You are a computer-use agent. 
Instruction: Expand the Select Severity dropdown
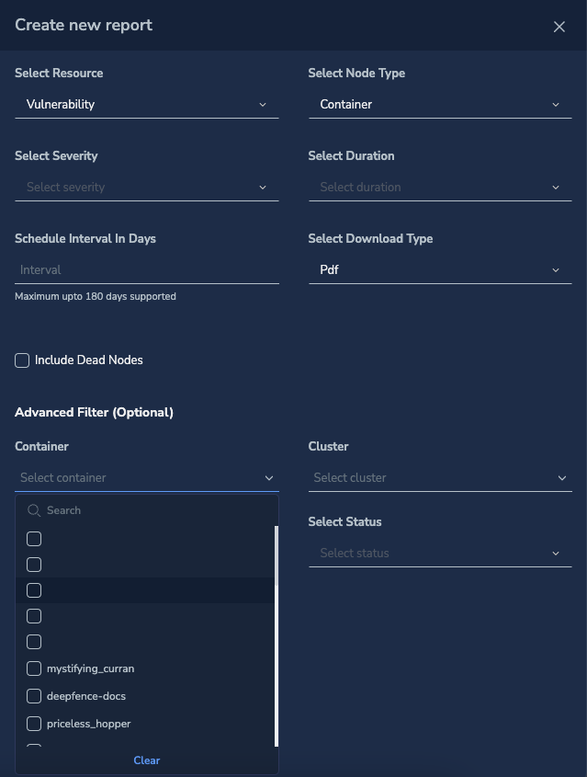click(x=147, y=187)
